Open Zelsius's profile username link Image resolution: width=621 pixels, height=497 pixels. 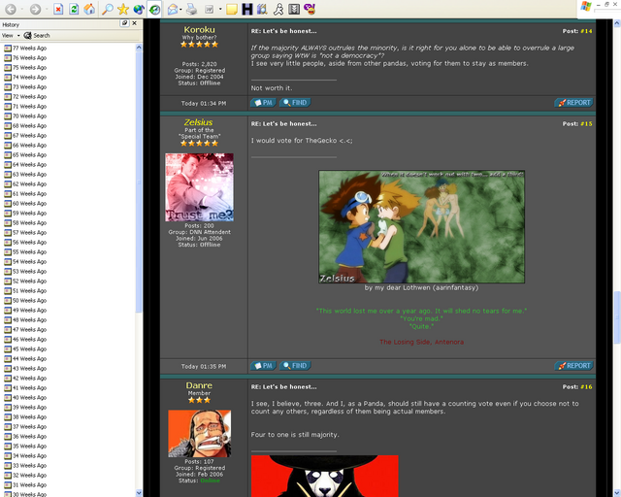[x=198, y=122]
